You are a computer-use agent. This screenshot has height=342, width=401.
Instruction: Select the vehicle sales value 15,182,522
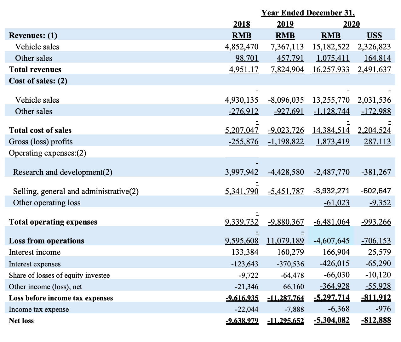331,47
